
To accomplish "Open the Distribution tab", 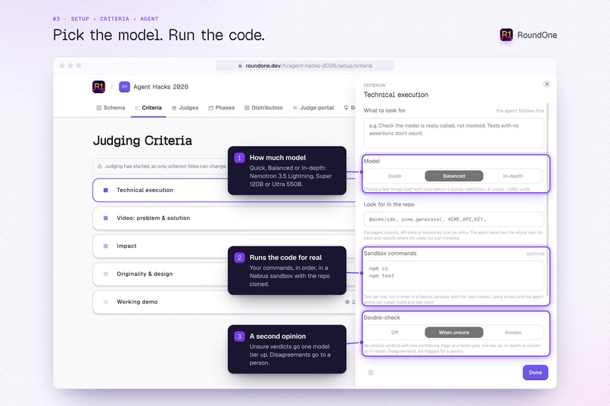I will click(x=263, y=107).
